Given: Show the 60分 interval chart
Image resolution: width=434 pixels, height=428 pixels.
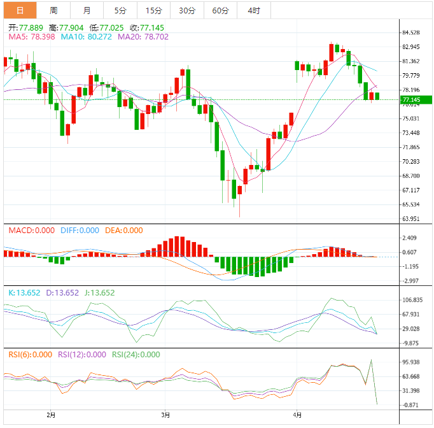Looking at the screenshot, I should [x=220, y=10].
